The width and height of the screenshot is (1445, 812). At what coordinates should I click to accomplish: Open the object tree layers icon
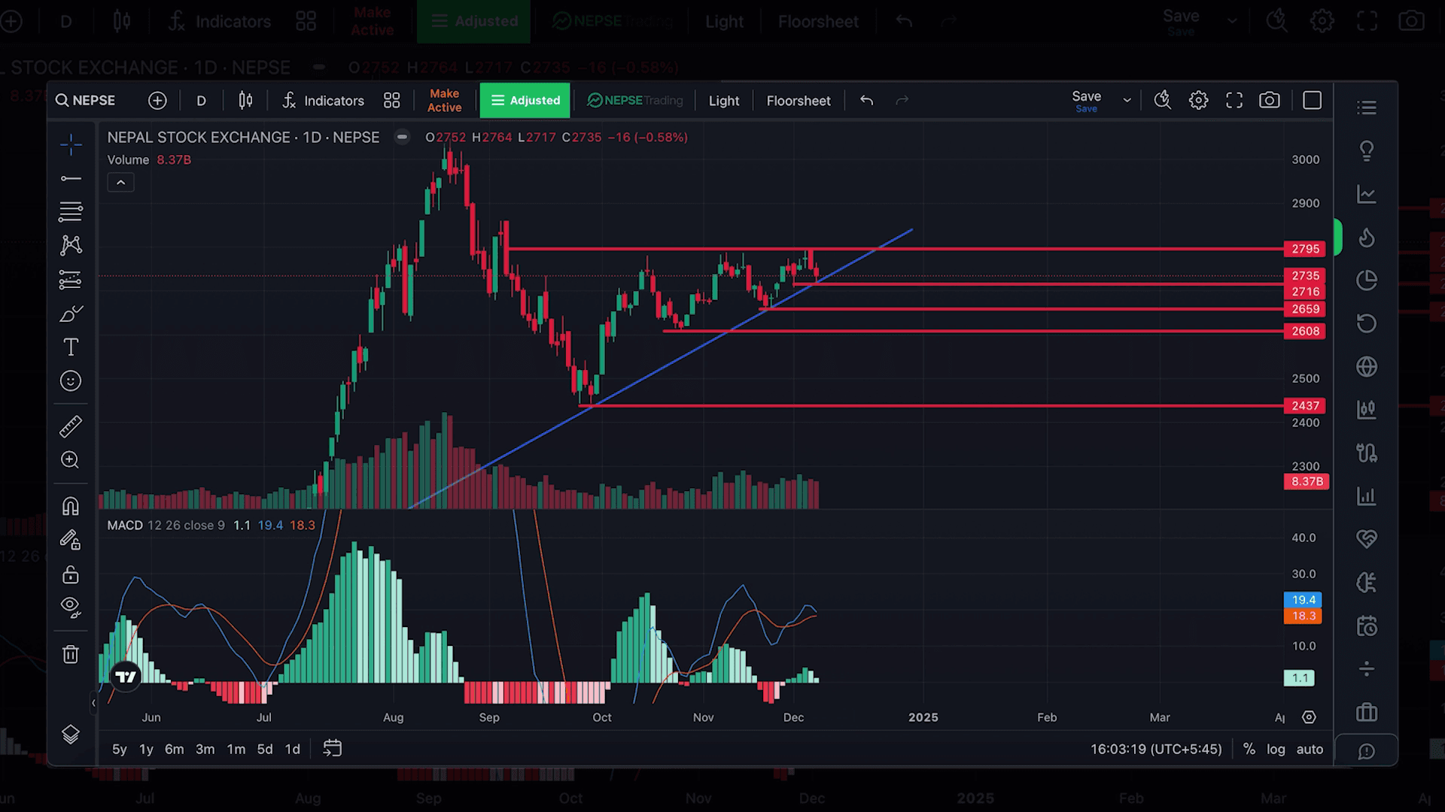[71, 735]
